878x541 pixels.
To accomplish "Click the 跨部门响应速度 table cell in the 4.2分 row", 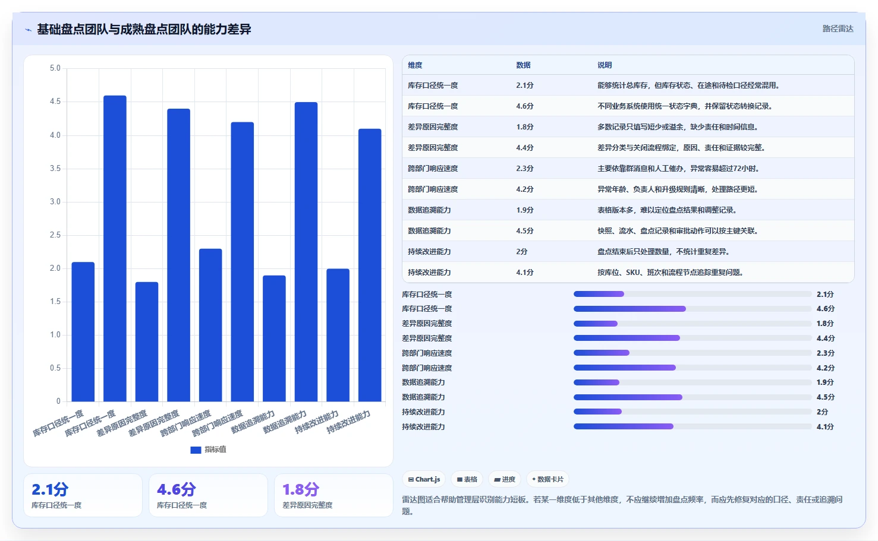I will coord(433,189).
